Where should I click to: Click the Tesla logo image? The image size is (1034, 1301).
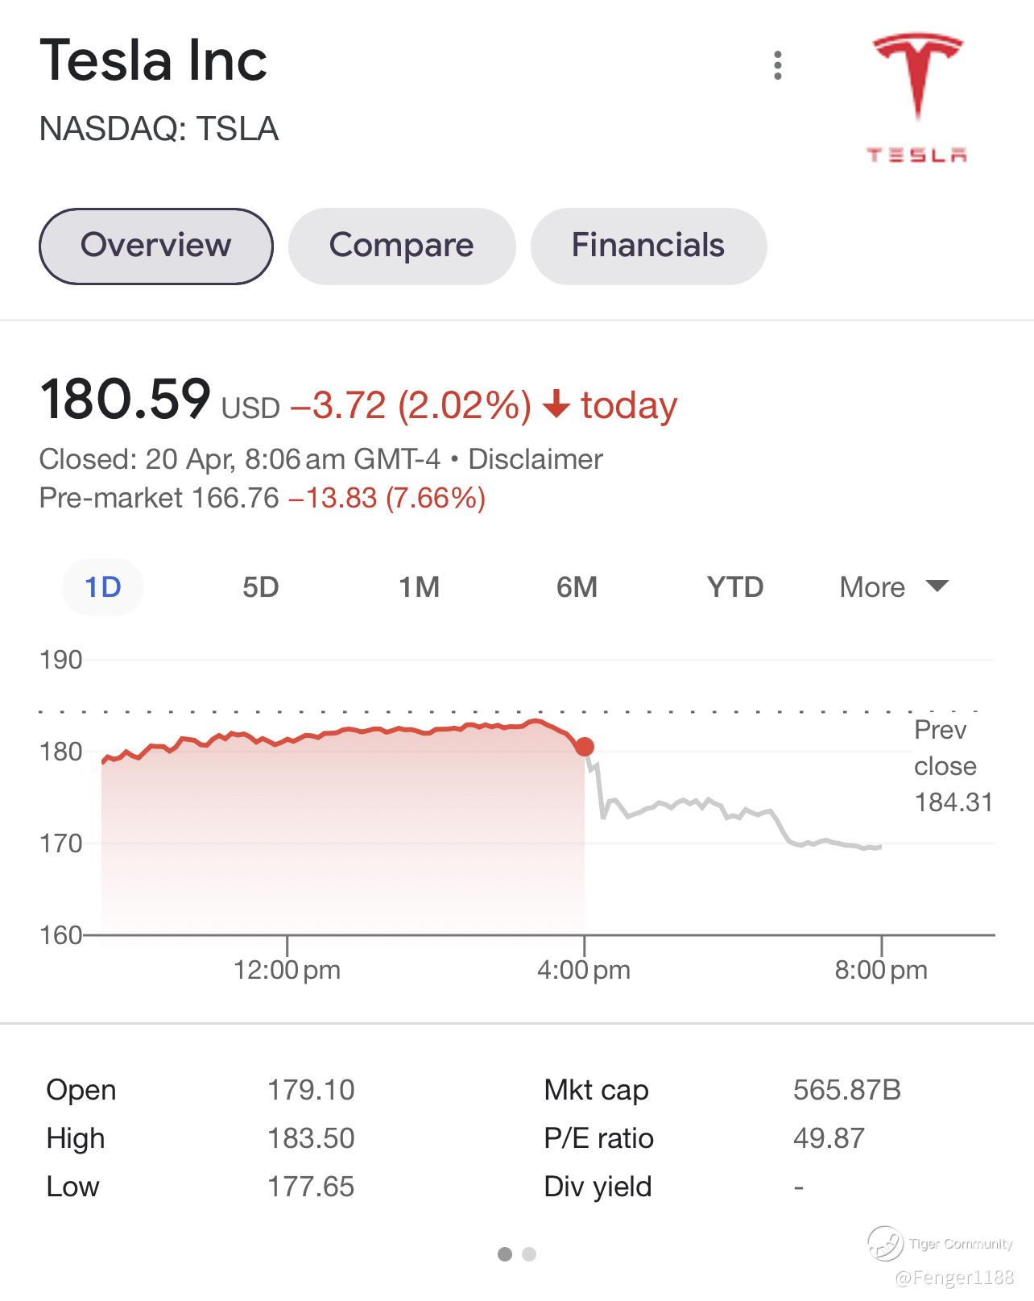tap(917, 97)
